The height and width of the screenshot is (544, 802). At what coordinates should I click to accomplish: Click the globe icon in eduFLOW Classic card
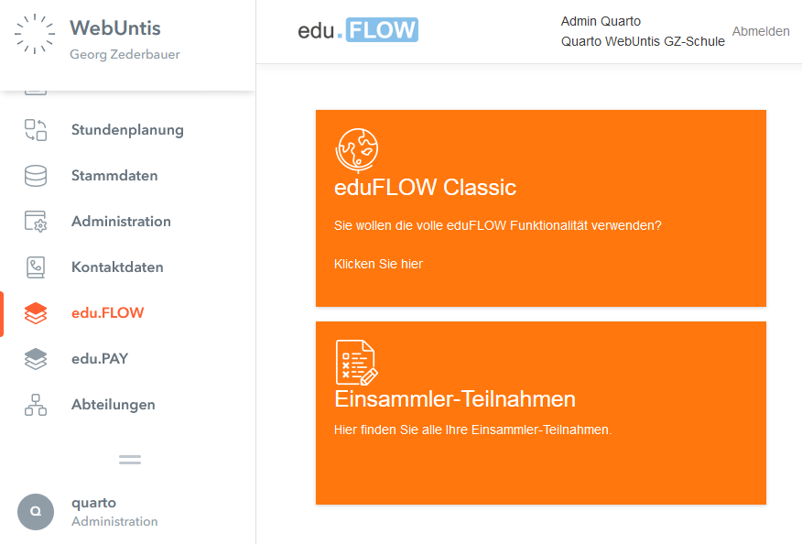(x=357, y=149)
